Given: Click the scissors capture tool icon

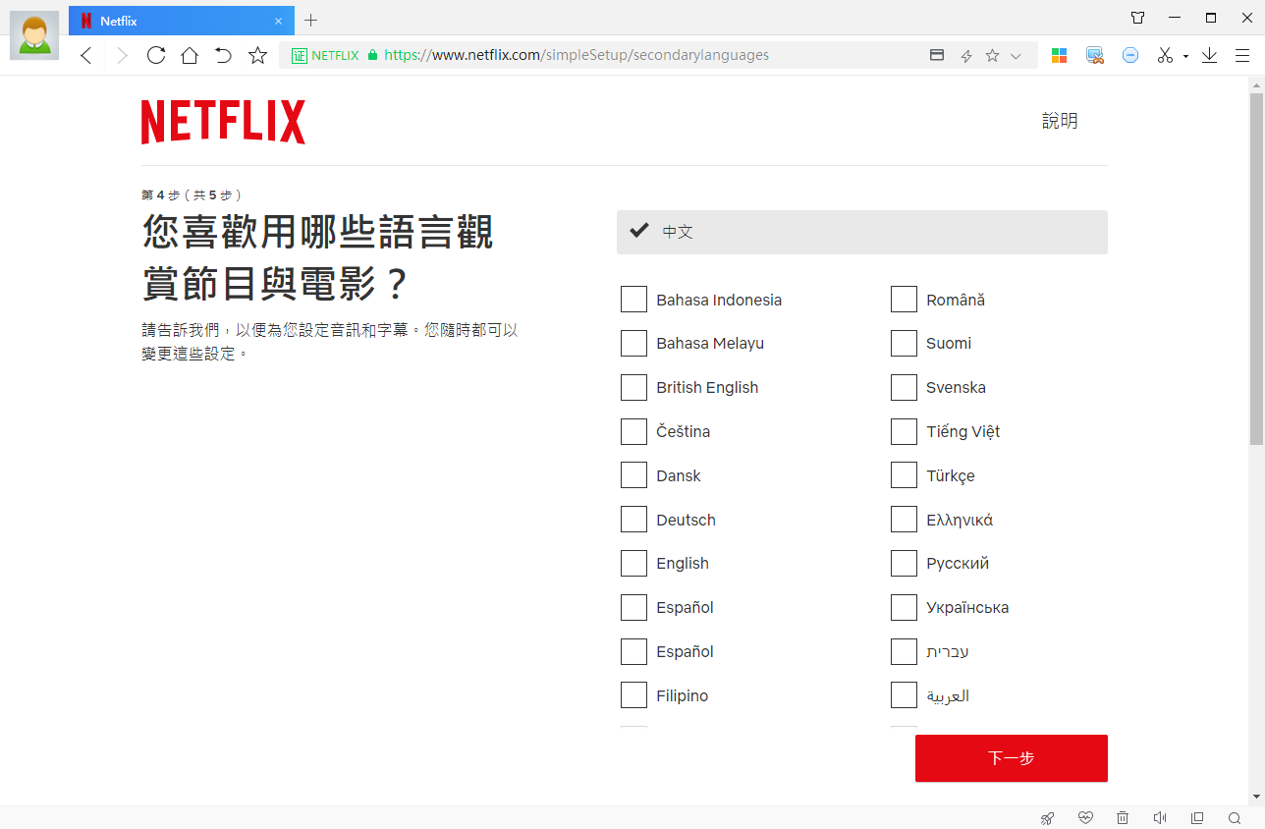Looking at the screenshot, I should coord(1165,56).
